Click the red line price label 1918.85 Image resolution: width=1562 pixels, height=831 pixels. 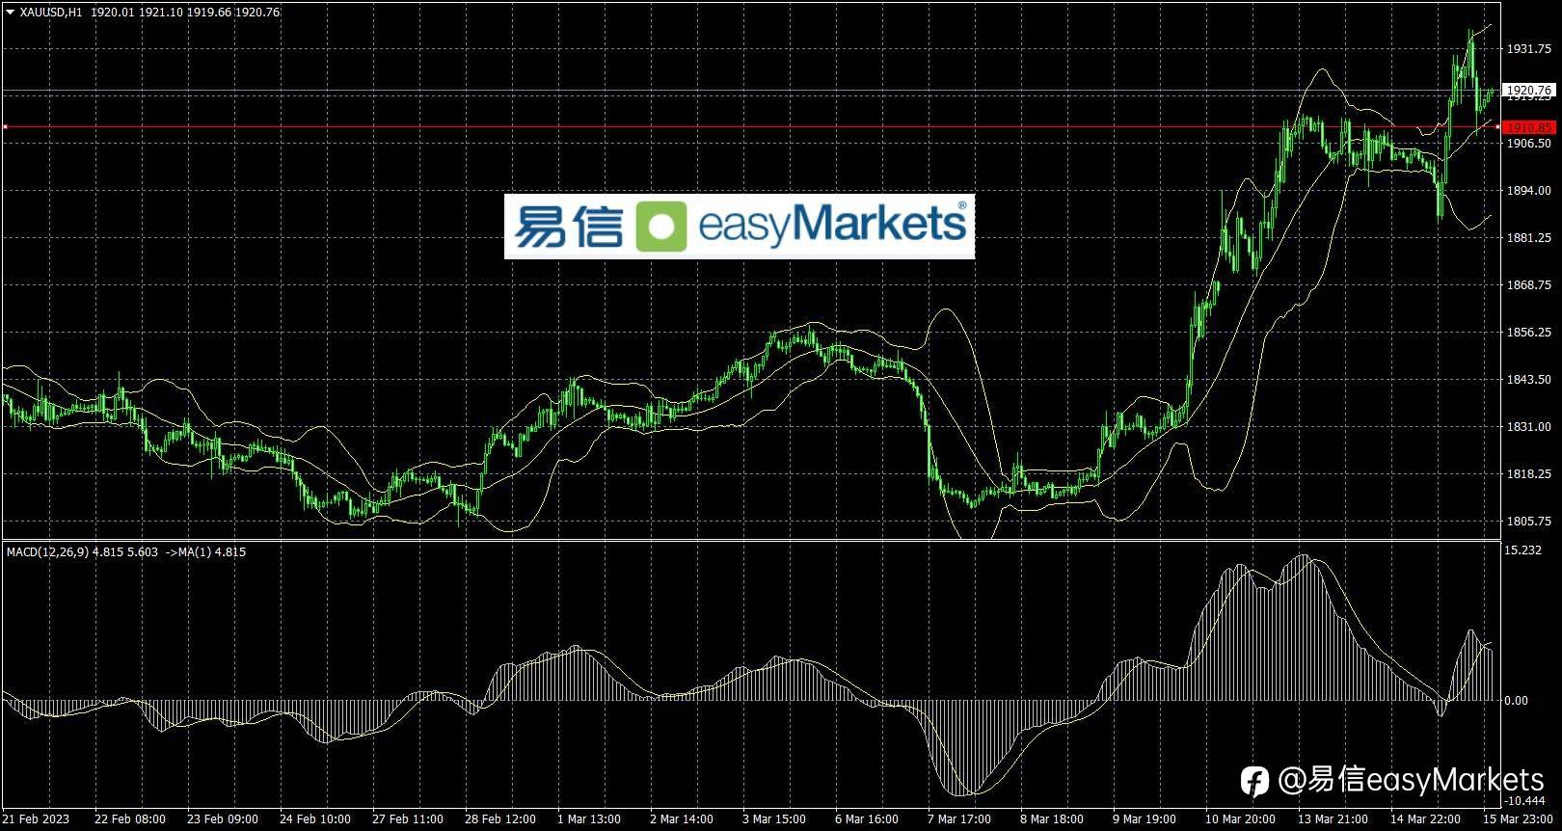point(1529,127)
